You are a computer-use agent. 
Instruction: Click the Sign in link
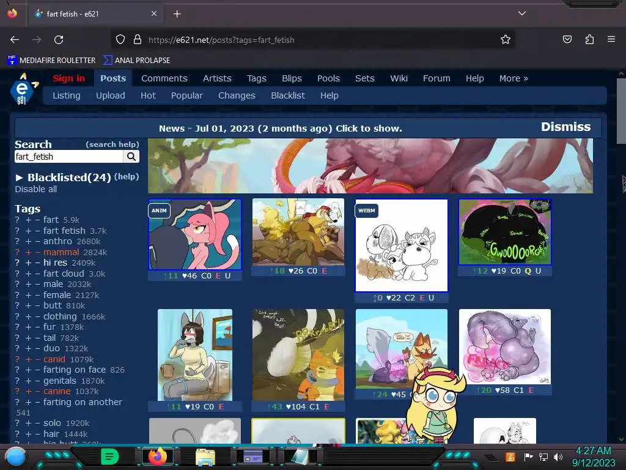68,78
